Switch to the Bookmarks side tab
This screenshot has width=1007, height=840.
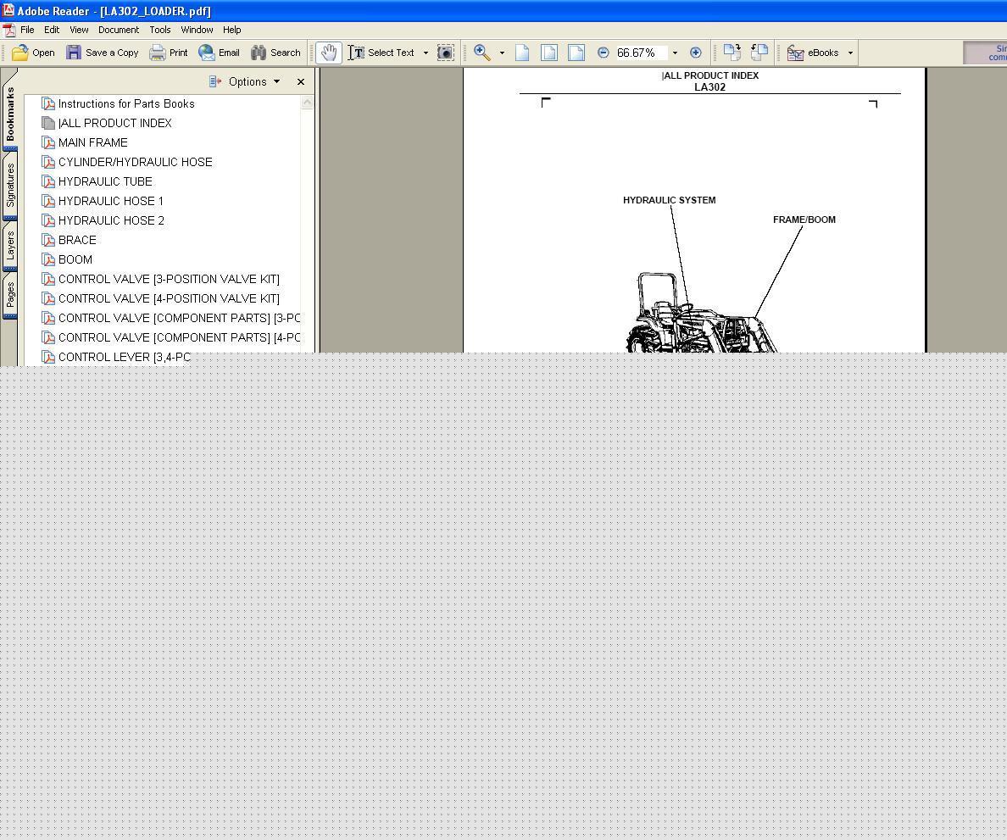pos(10,114)
